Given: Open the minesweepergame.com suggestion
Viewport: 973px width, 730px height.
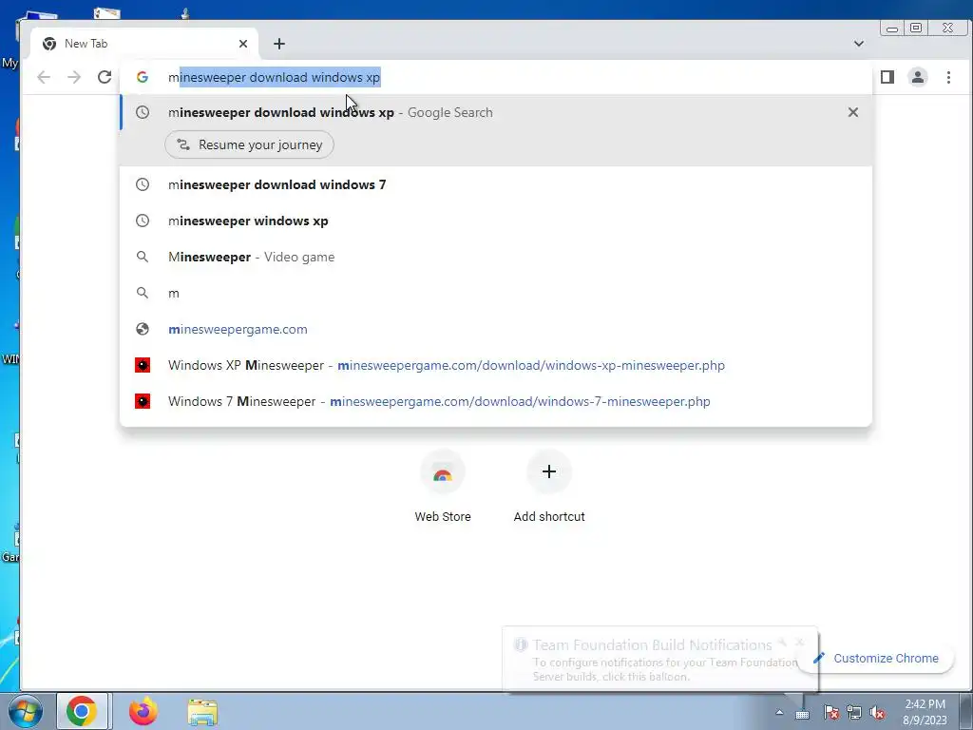Looking at the screenshot, I should coord(496,329).
